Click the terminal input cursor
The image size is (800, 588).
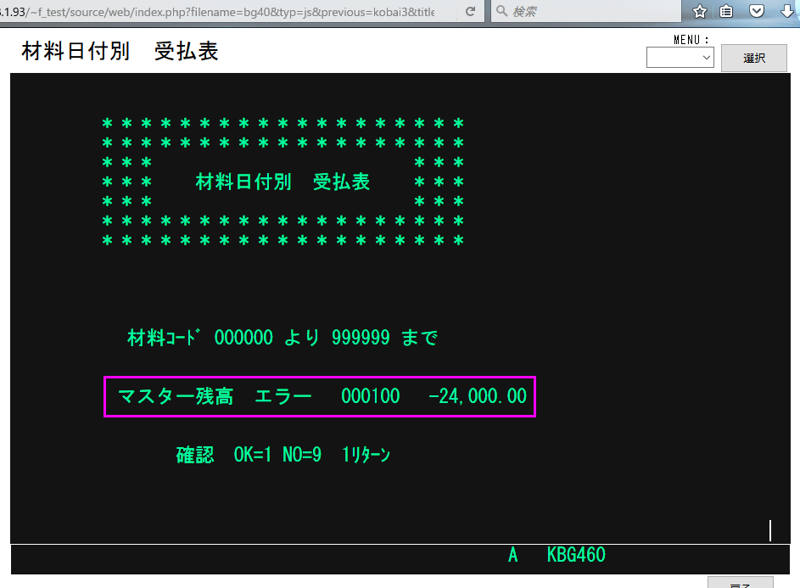(769, 530)
